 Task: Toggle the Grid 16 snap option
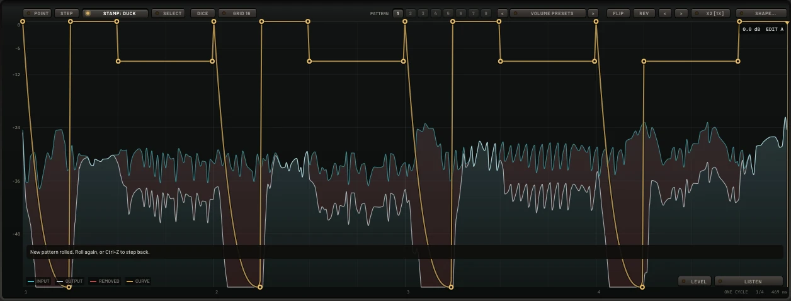238,13
